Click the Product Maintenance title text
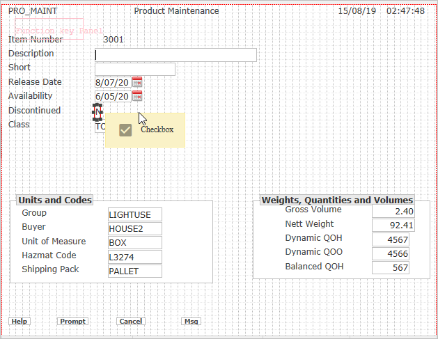This screenshot has height=339, width=438. (x=176, y=11)
